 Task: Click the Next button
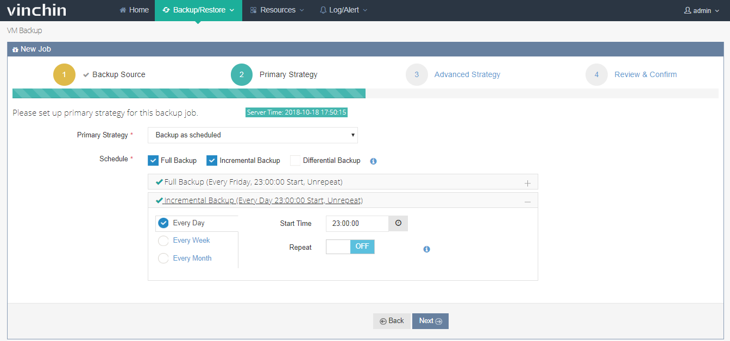pyautogui.click(x=430, y=321)
